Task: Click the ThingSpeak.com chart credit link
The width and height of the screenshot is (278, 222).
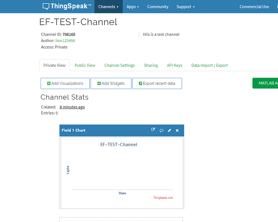Action: (163, 197)
